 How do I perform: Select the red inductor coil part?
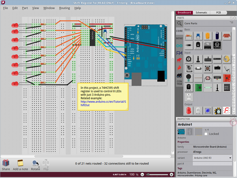coord(227,36)
